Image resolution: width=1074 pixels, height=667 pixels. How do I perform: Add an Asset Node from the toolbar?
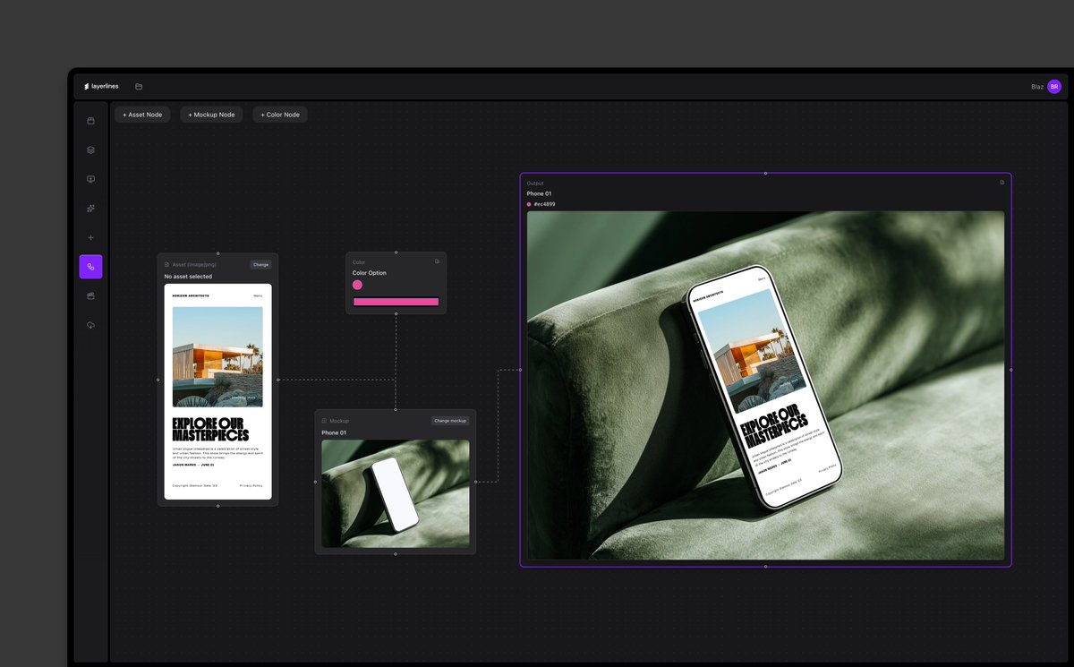pyautogui.click(x=141, y=114)
